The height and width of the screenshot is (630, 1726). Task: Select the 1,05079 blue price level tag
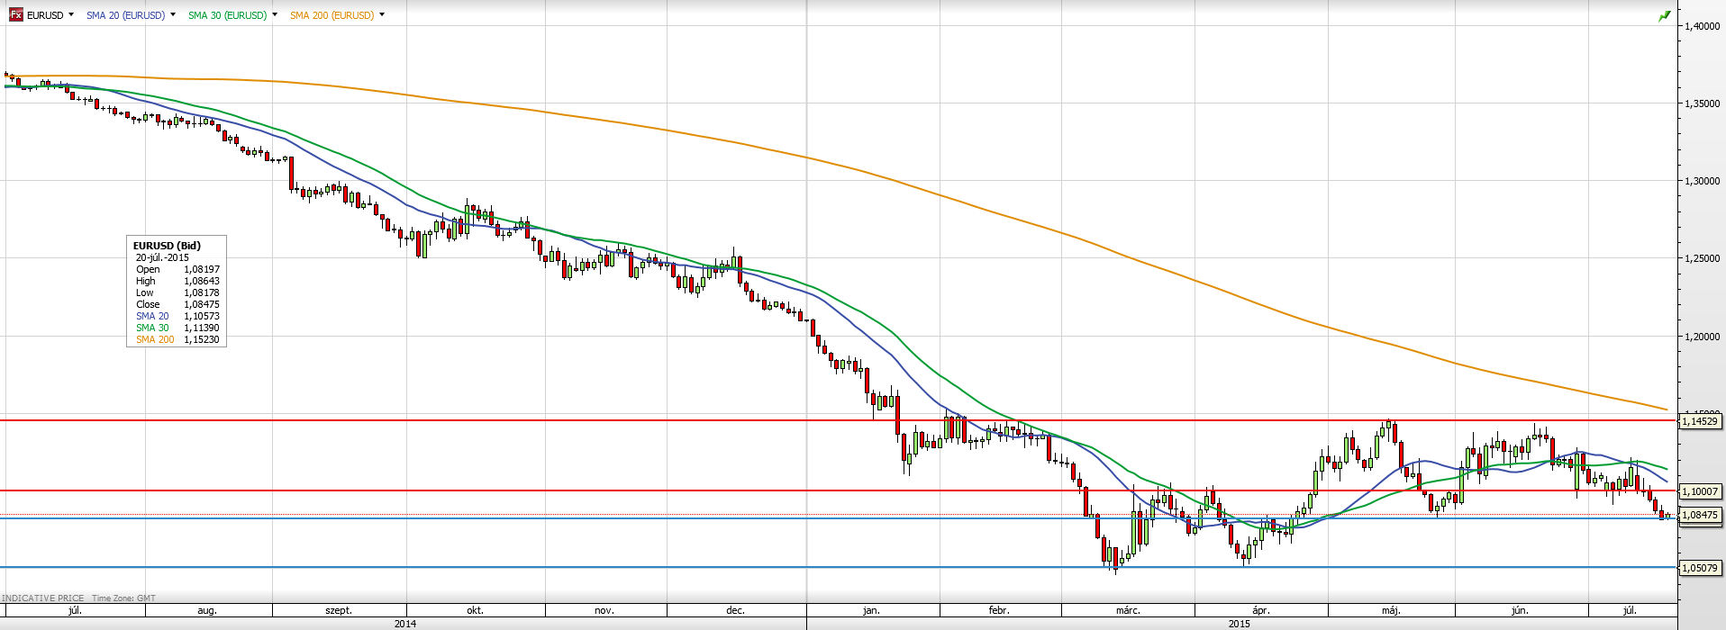point(1699,568)
